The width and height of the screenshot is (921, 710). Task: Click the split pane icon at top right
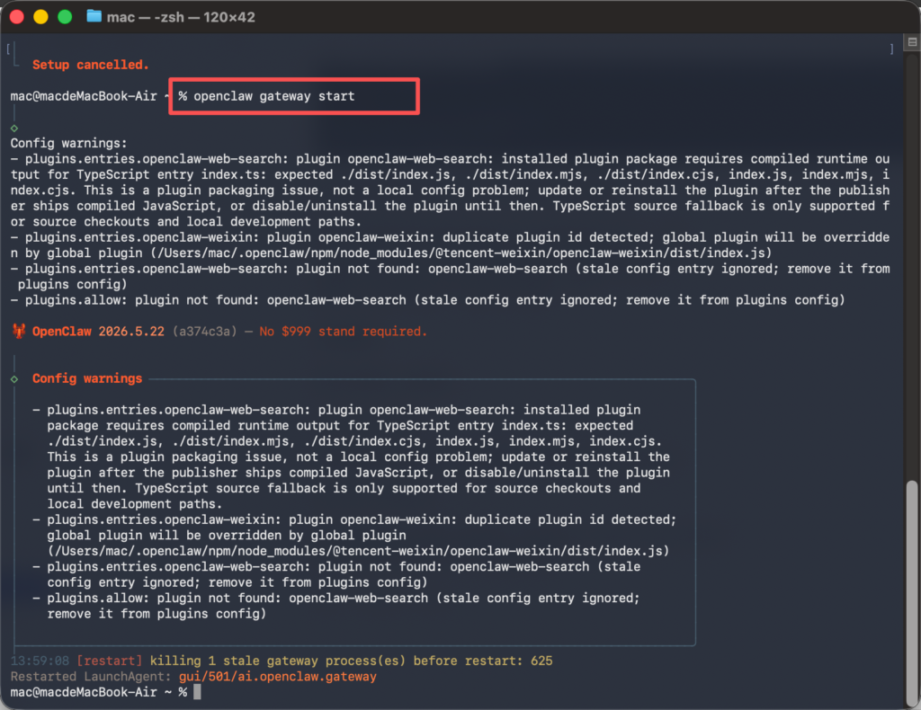pyautogui.click(x=912, y=41)
